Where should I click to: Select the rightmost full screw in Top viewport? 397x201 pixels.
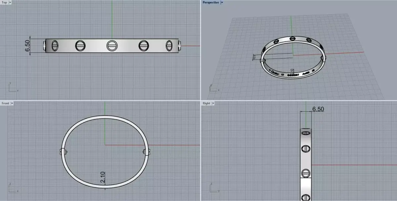(x=169, y=46)
